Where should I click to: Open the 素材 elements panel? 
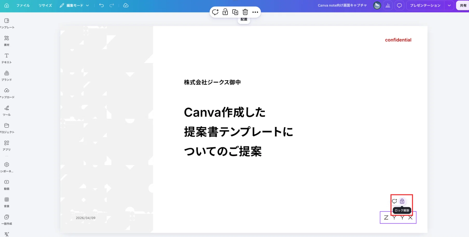pyautogui.click(x=7, y=41)
